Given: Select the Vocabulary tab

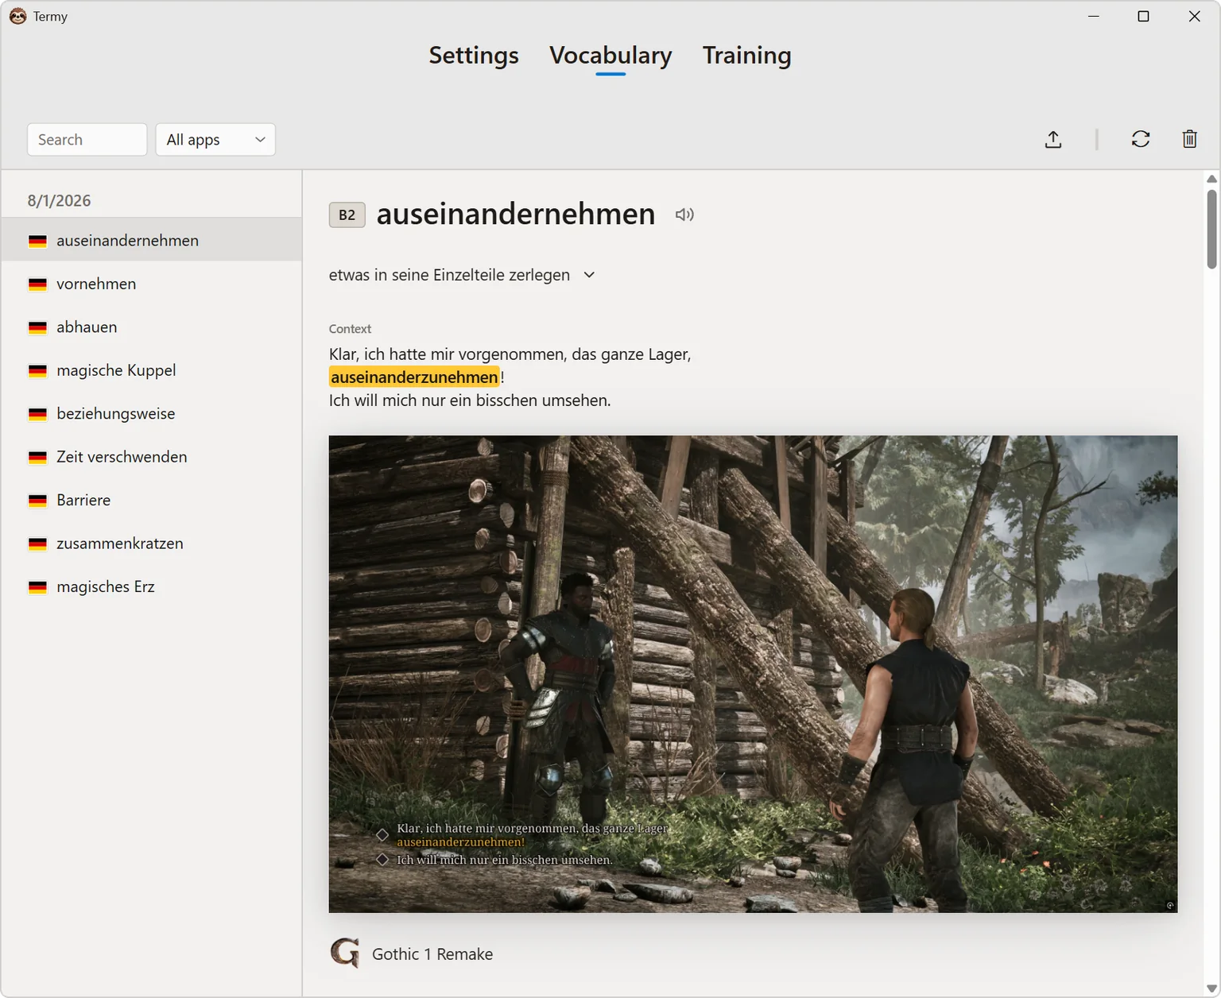Looking at the screenshot, I should pos(610,55).
